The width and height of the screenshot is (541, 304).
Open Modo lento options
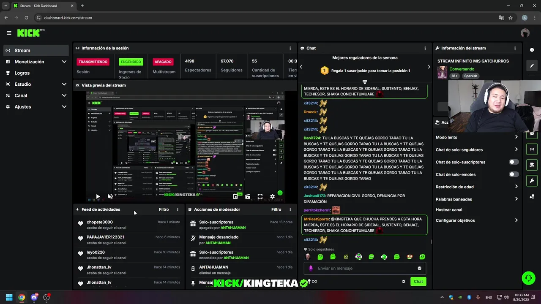click(x=477, y=137)
